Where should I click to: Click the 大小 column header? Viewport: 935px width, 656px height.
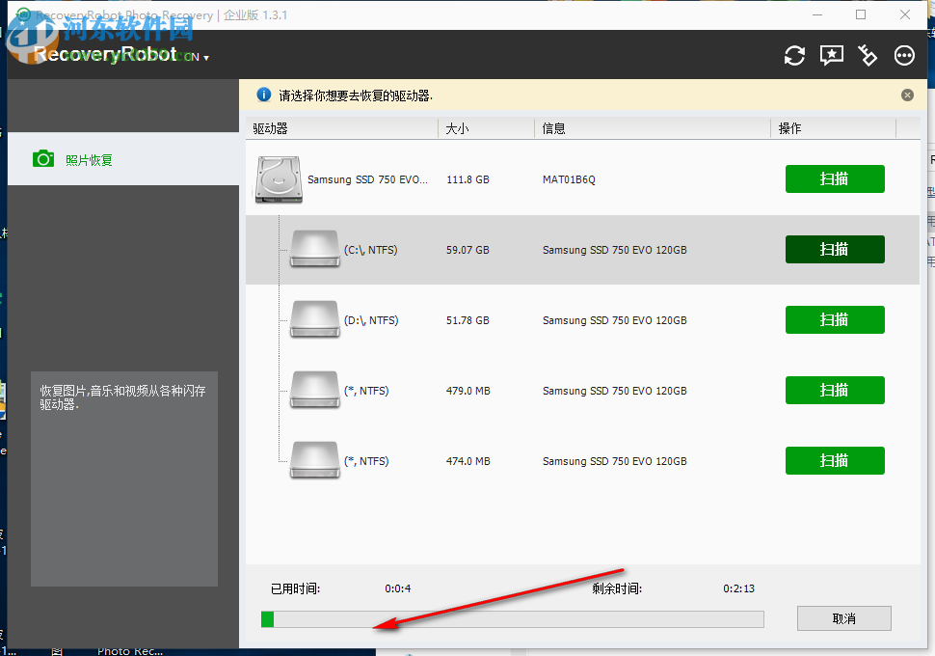458,127
